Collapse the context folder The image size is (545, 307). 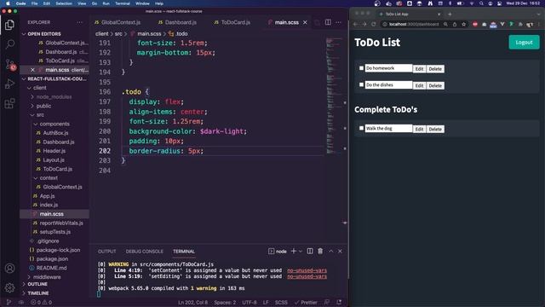[x=49, y=178]
